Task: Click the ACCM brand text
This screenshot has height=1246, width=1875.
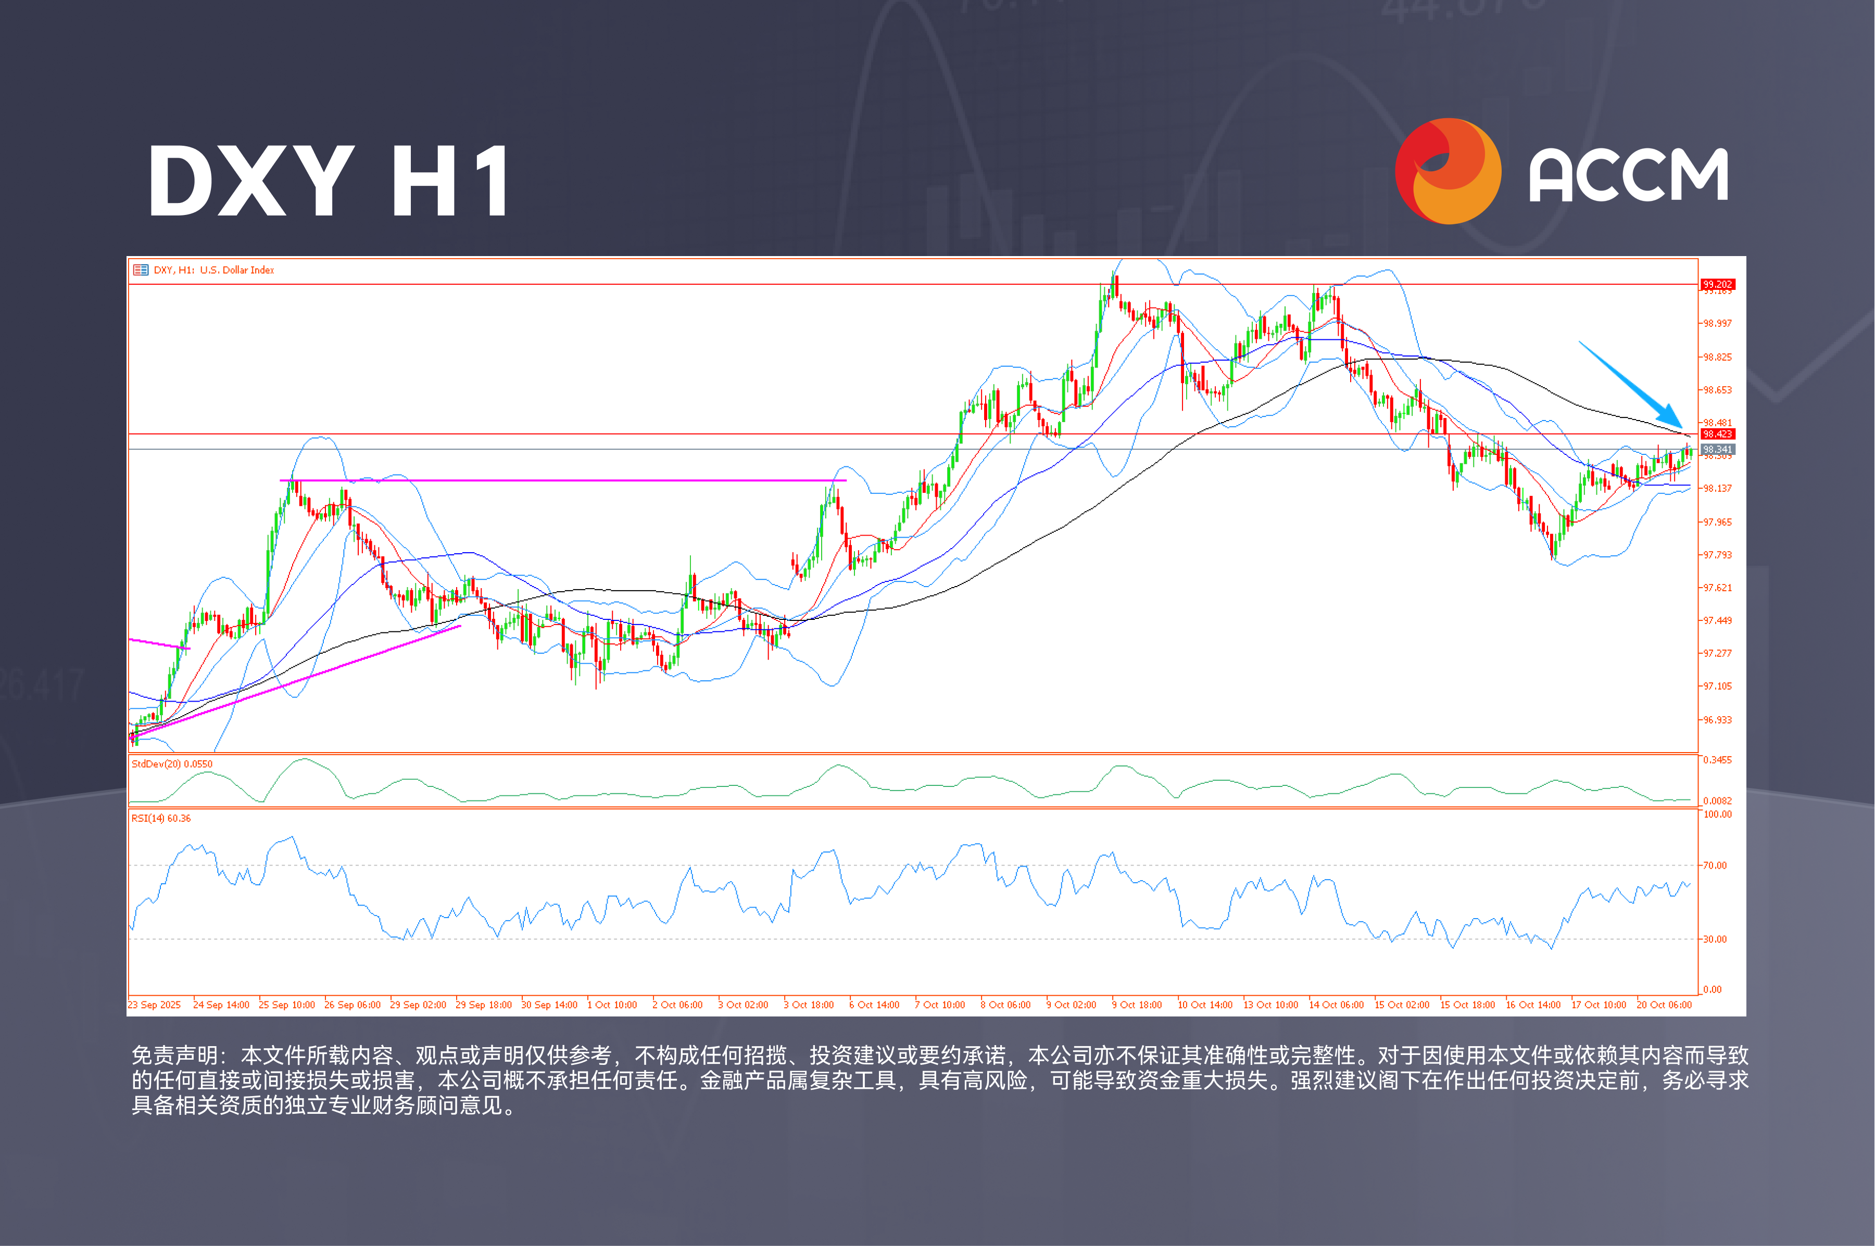Action: (1628, 175)
